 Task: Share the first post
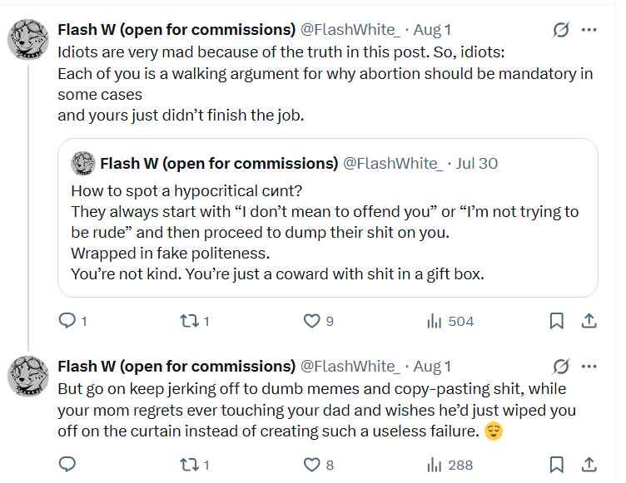pyautogui.click(x=588, y=321)
